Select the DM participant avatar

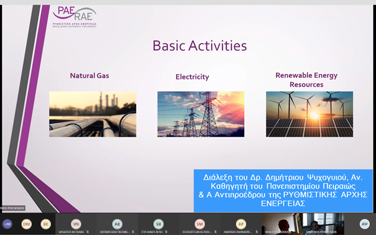(26, 224)
